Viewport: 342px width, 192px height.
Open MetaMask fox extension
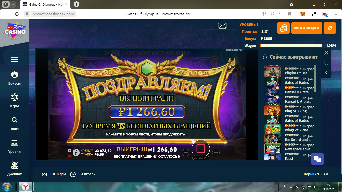tap(303, 14)
